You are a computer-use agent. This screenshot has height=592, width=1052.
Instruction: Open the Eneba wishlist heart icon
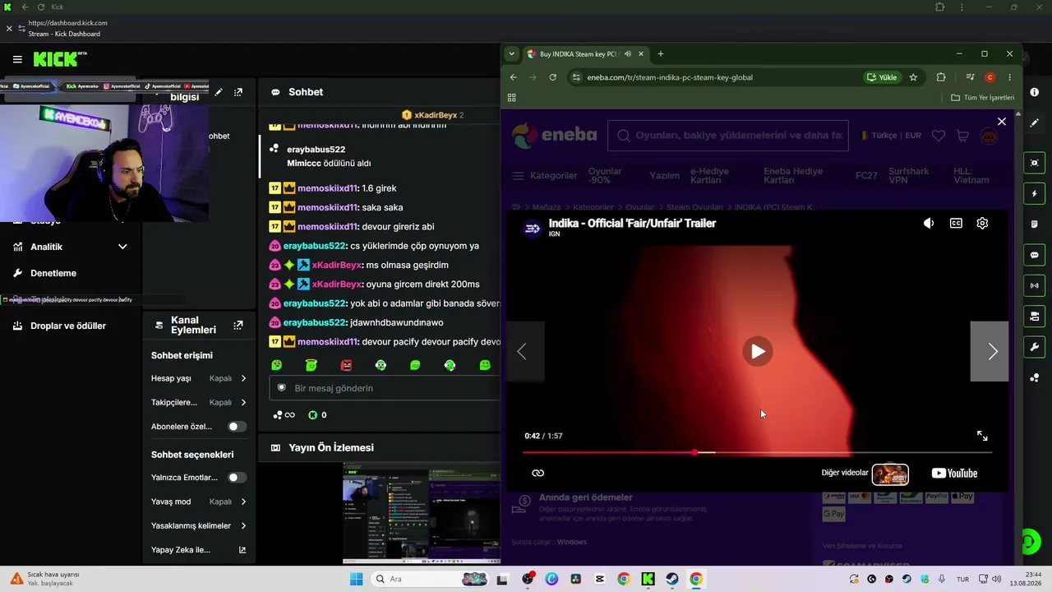coord(939,136)
